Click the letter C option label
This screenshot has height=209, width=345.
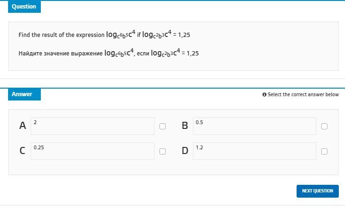coord(22,151)
